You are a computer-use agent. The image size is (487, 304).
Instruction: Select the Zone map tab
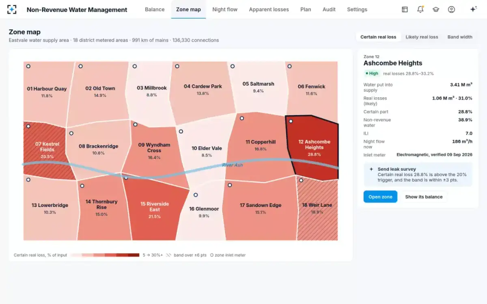188,9
